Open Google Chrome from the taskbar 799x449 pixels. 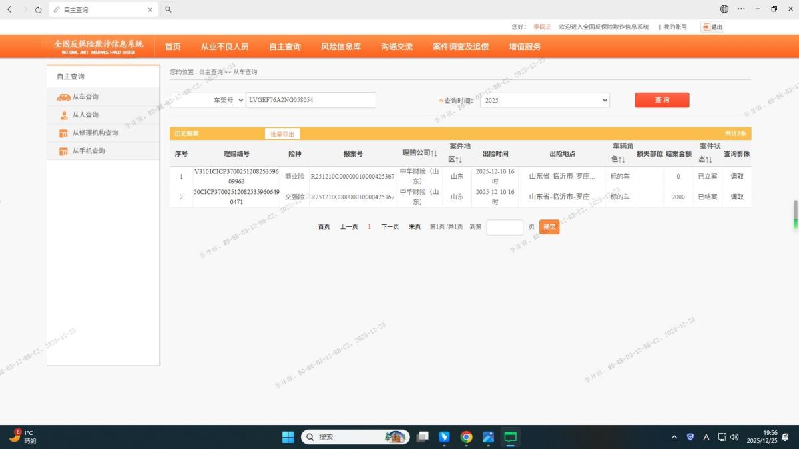click(x=466, y=437)
